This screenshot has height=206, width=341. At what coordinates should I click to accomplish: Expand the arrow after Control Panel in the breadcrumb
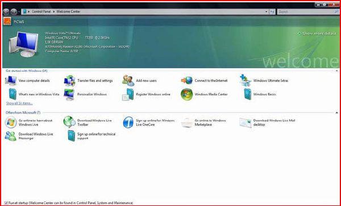coord(54,11)
